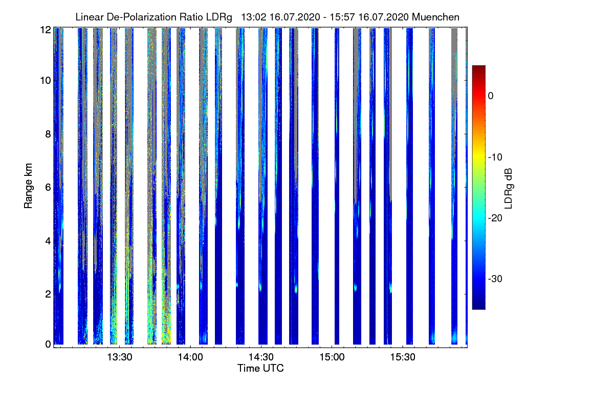Image resolution: width=614 pixels, height=409 pixels.
Task: Click the 14:30 time tick label
Action: (x=261, y=357)
